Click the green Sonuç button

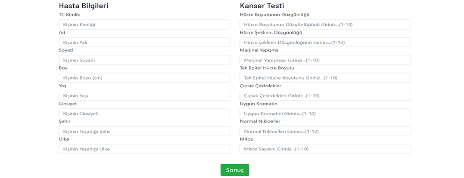(x=234, y=170)
